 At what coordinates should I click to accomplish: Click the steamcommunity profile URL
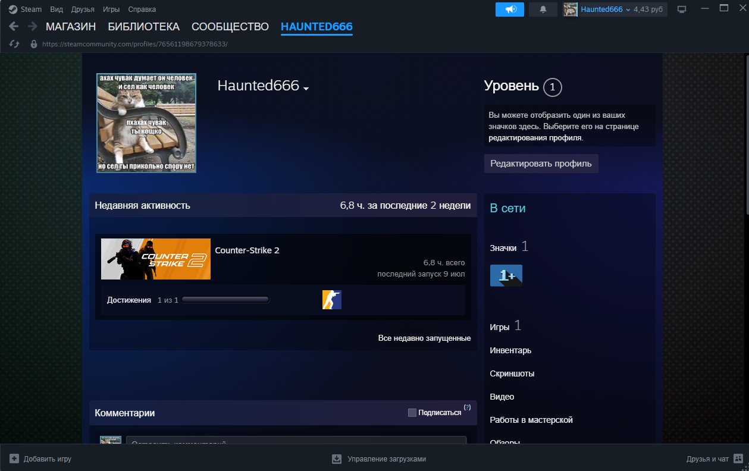(135, 44)
